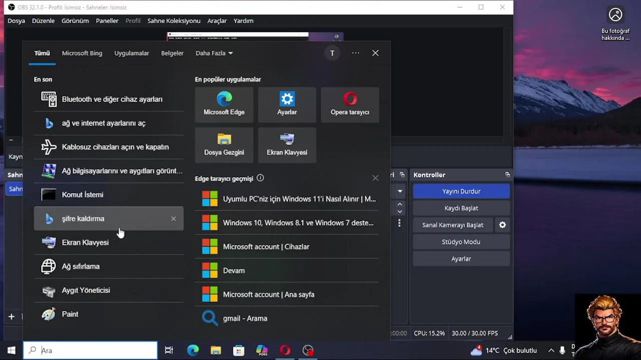Open OBS three-dot options next to panel
The height and width of the screenshot is (360, 641).
[399, 223]
